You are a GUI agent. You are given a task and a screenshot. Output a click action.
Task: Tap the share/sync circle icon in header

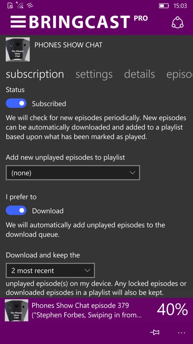click(178, 22)
